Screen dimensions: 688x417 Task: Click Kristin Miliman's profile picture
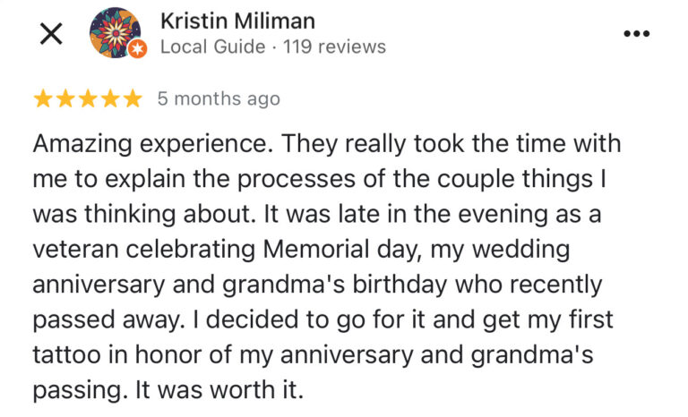[115, 33]
